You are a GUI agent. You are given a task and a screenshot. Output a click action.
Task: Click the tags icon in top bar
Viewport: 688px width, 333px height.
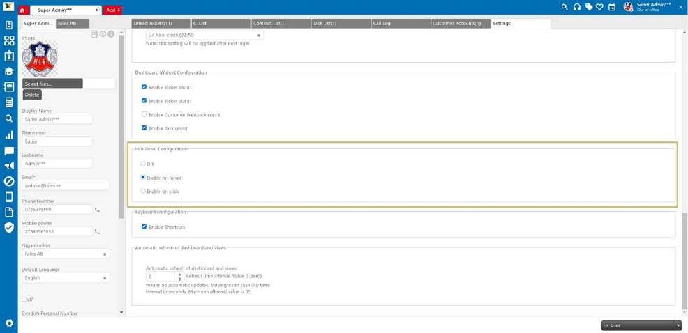tap(588, 7)
